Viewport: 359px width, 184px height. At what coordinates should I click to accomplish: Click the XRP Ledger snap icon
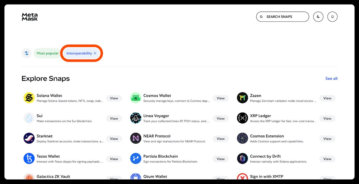point(242,118)
